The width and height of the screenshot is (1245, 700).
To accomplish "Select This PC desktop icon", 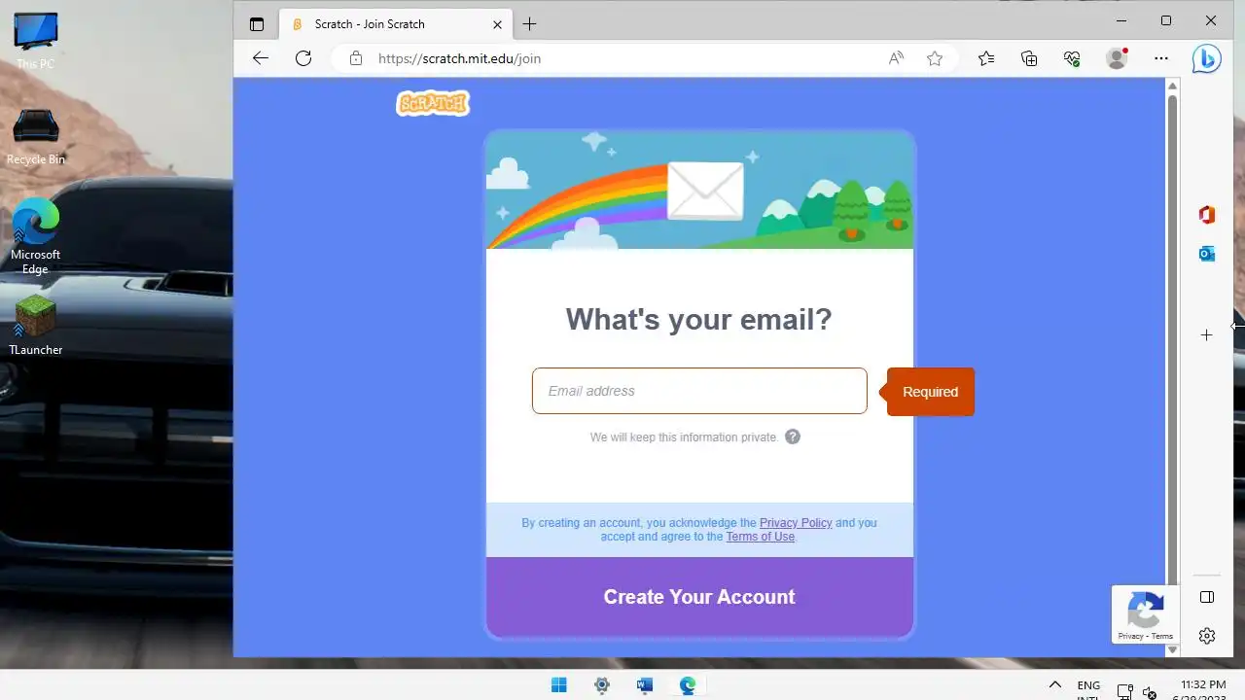I will (x=36, y=41).
